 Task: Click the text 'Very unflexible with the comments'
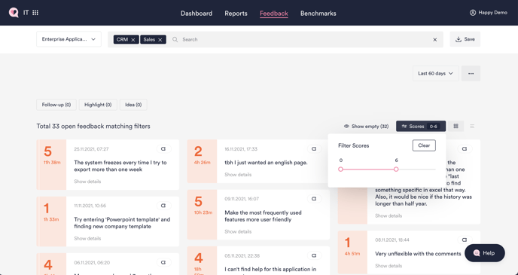[418, 253]
